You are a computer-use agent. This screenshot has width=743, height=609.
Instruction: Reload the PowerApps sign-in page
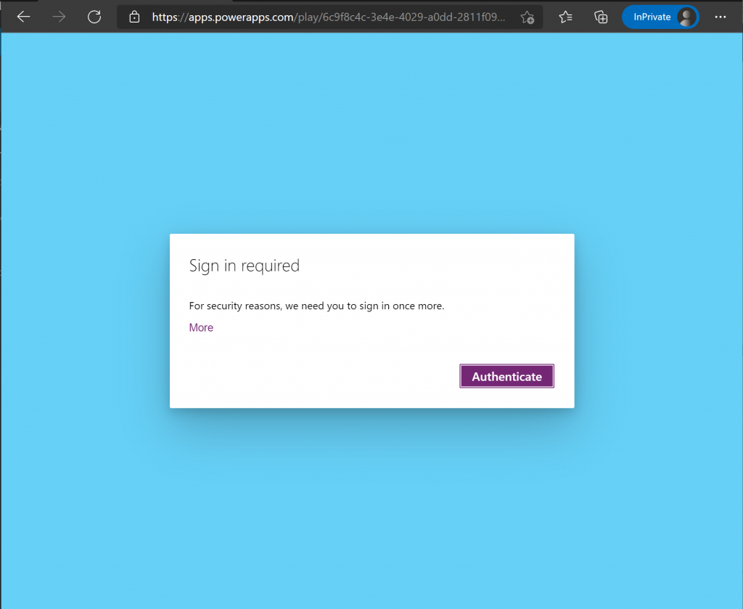point(94,17)
